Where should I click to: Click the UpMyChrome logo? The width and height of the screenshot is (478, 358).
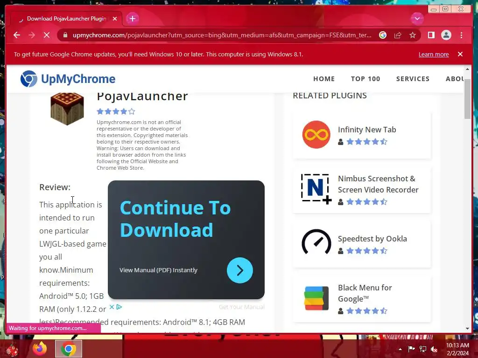(x=68, y=79)
